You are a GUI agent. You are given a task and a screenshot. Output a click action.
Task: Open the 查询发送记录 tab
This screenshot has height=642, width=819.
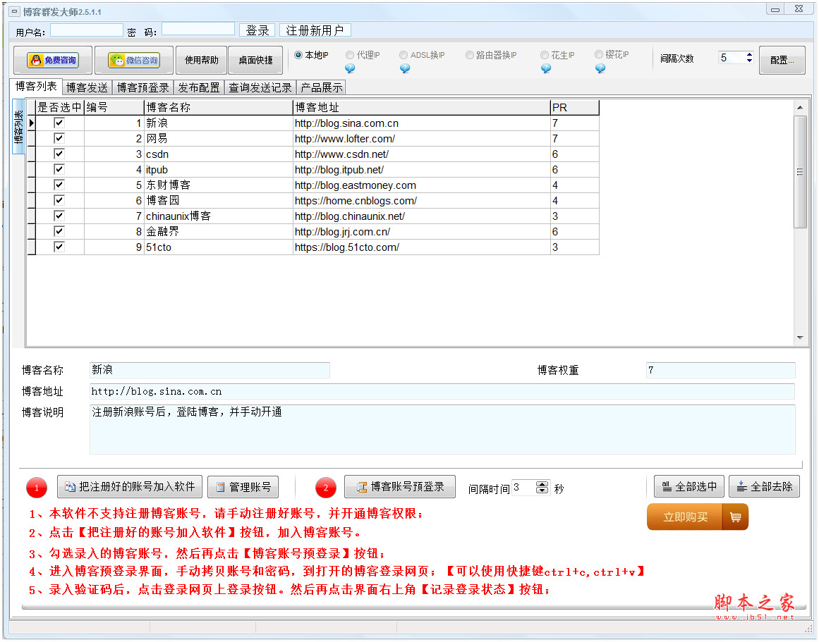pyautogui.click(x=260, y=87)
